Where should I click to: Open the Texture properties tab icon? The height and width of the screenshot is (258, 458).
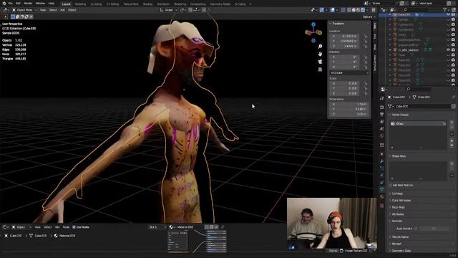tap(381, 206)
